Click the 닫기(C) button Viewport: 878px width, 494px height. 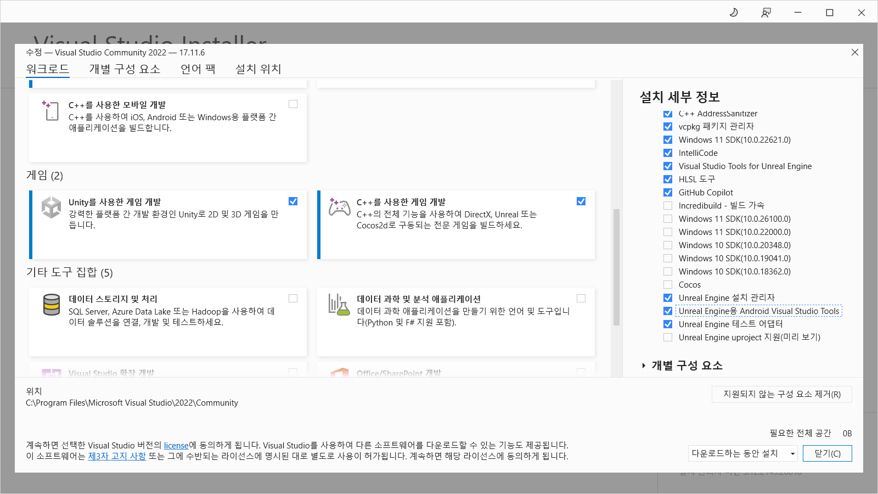(828, 453)
